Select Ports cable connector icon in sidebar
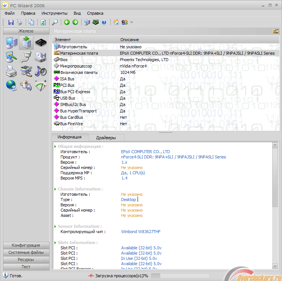This screenshot has width=282, height=281. (x=26, y=57)
